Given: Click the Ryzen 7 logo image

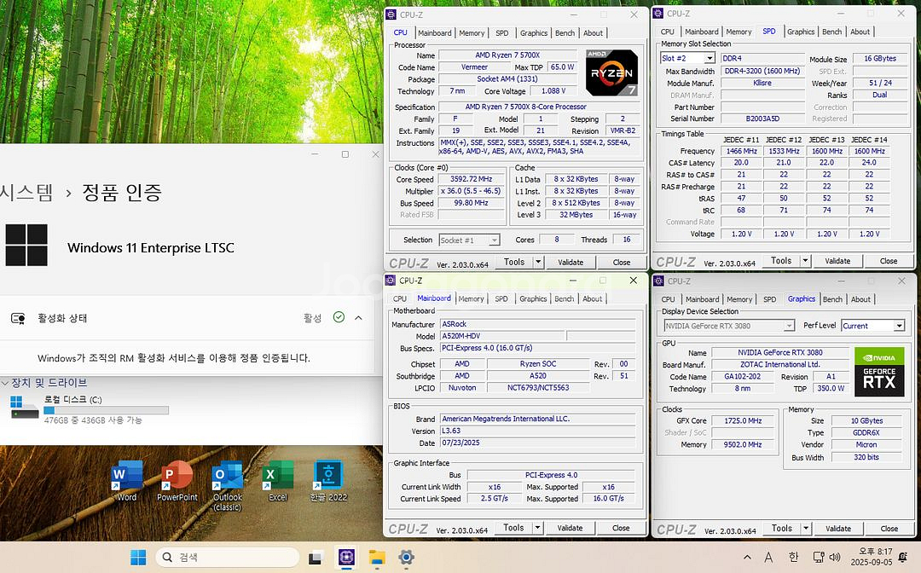Looking at the screenshot, I should 611,72.
